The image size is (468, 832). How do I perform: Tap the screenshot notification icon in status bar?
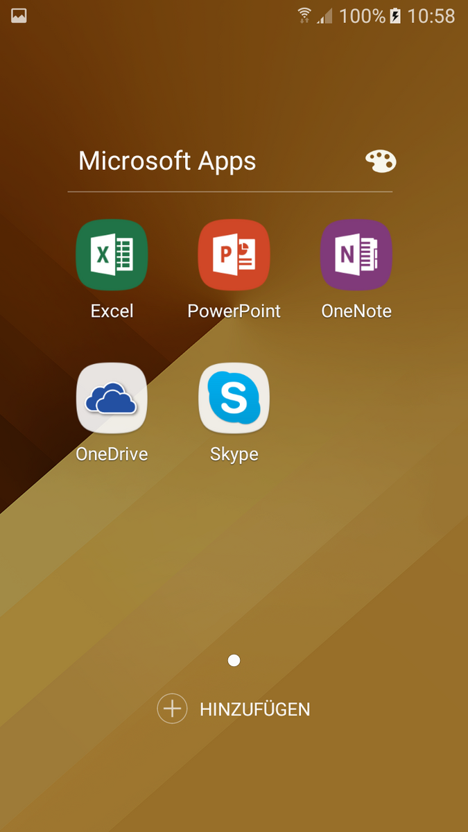click(19, 15)
